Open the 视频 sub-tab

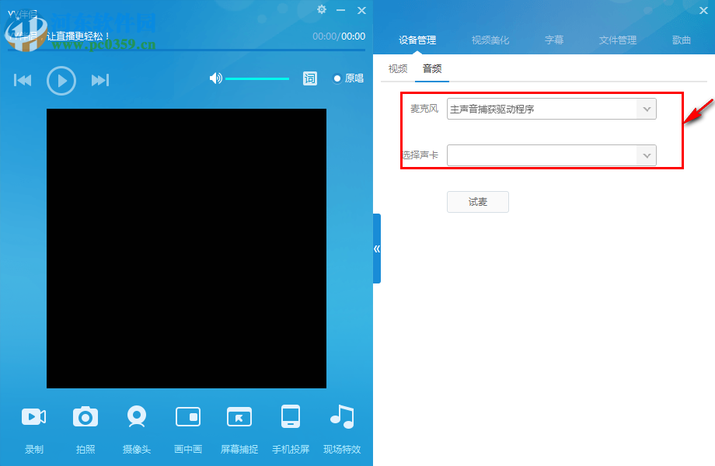[x=398, y=68]
